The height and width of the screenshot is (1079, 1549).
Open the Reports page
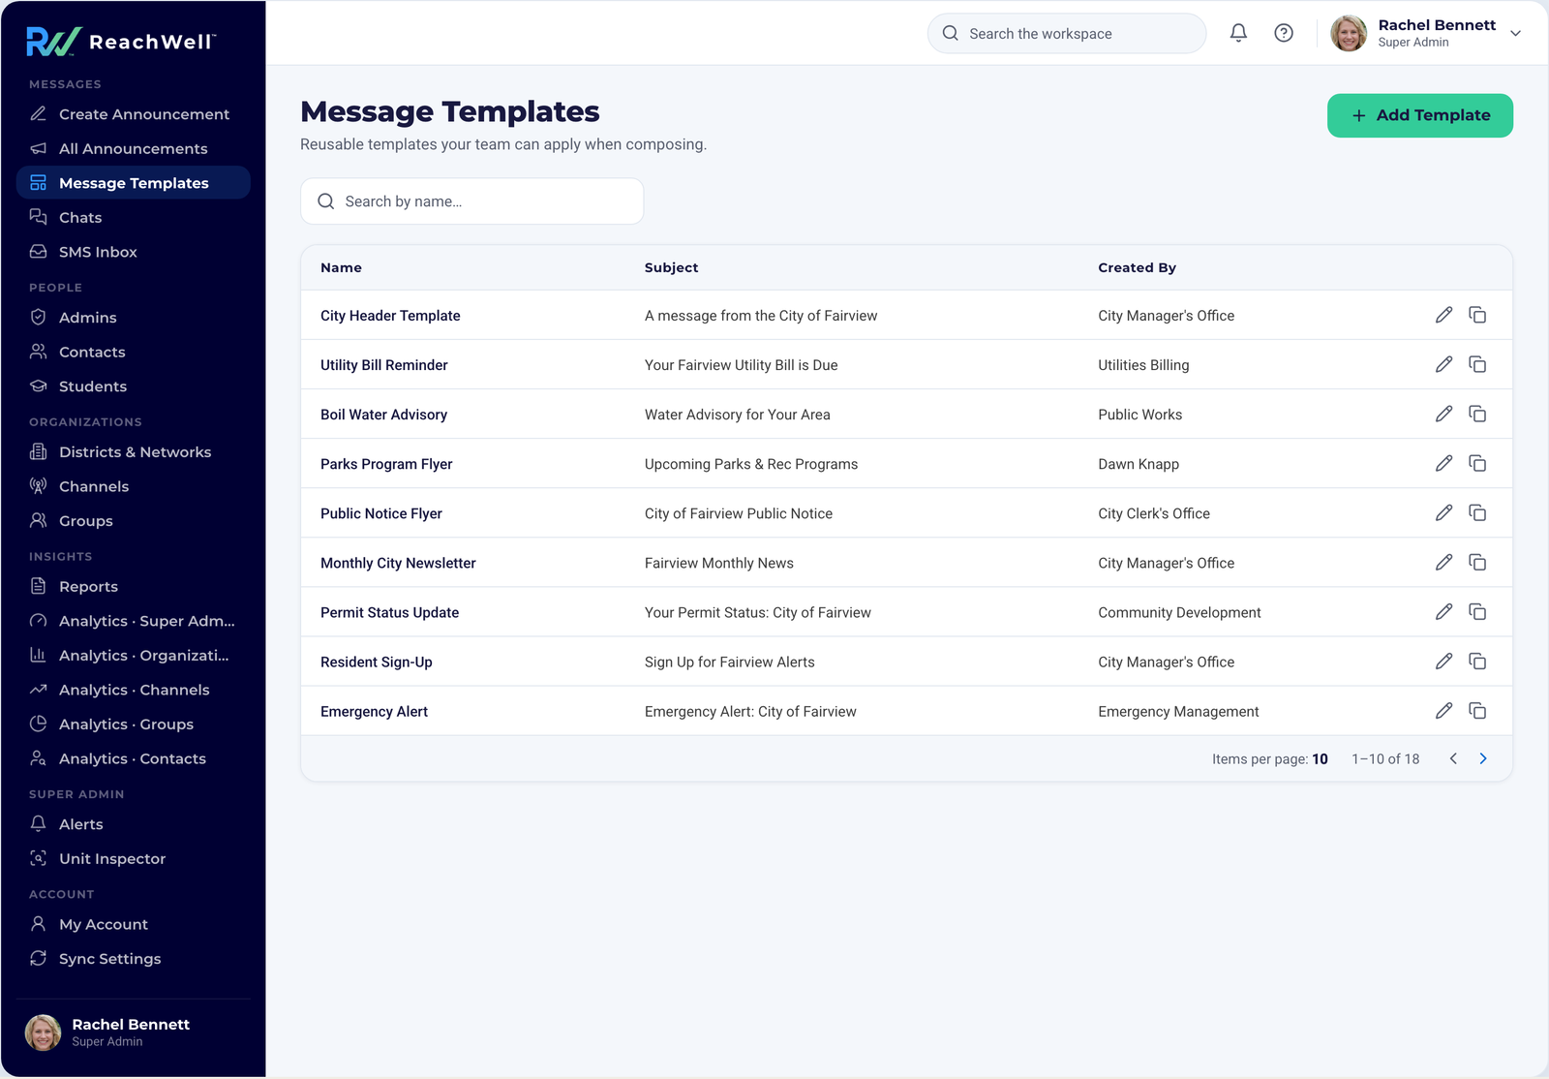(134, 586)
